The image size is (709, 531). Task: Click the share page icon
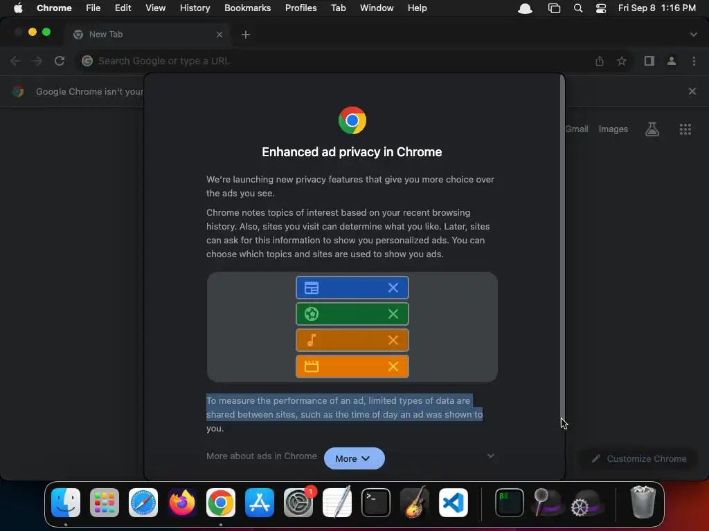point(600,61)
